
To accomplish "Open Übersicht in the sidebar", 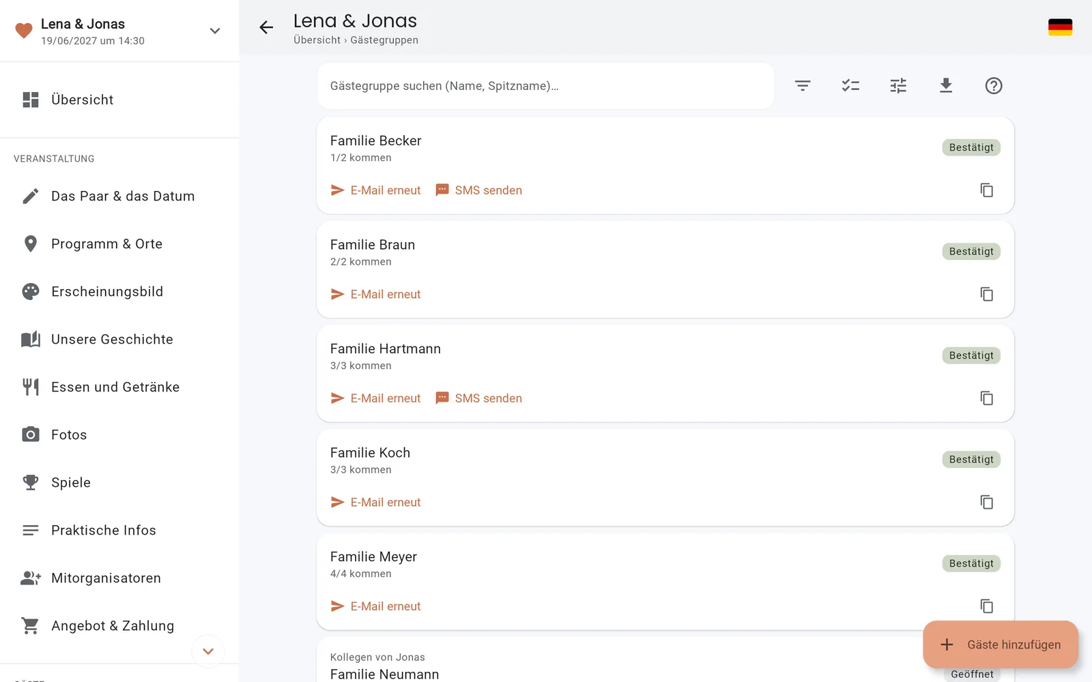I will [119, 100].
